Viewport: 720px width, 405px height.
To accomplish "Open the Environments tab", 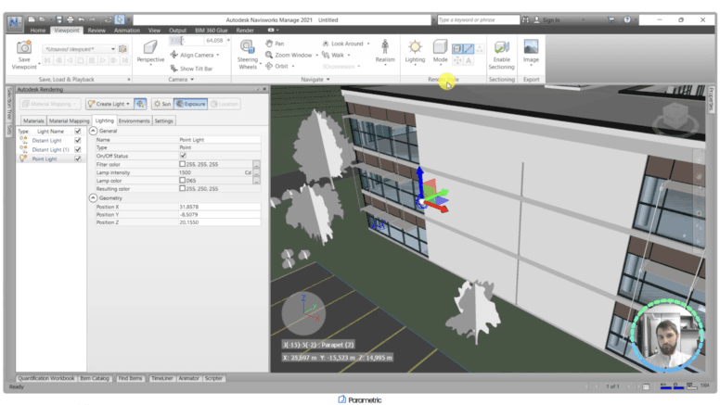I will coord(135,120).
